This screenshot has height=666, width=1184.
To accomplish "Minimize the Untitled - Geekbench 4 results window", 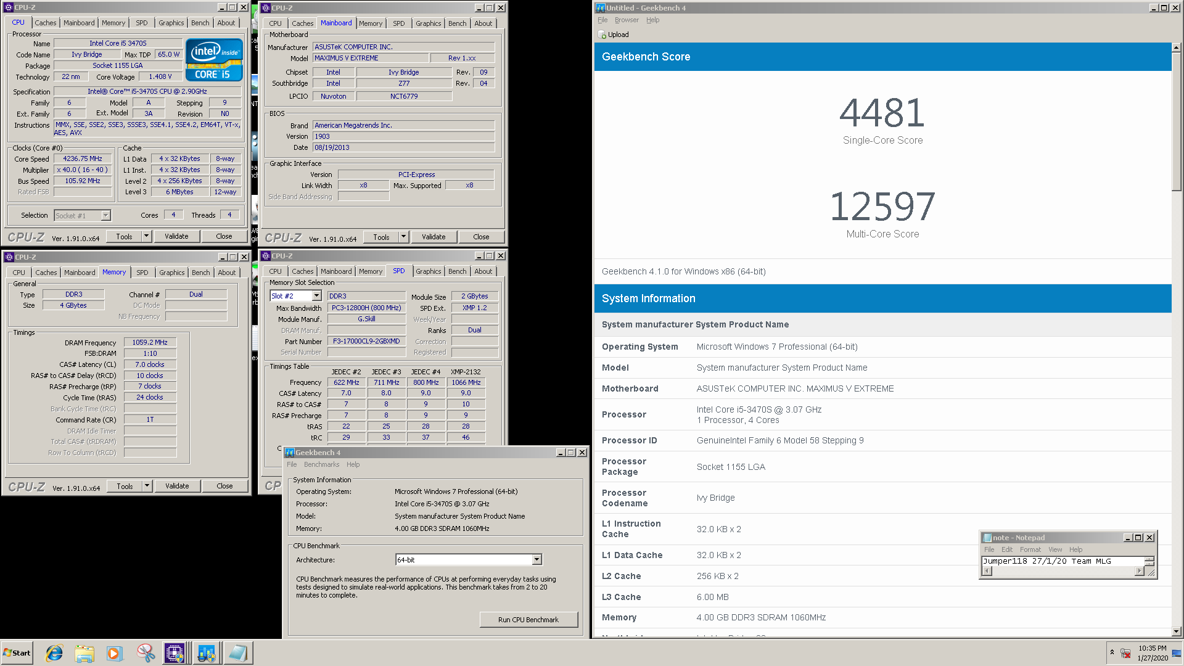I will [1154, 8].
